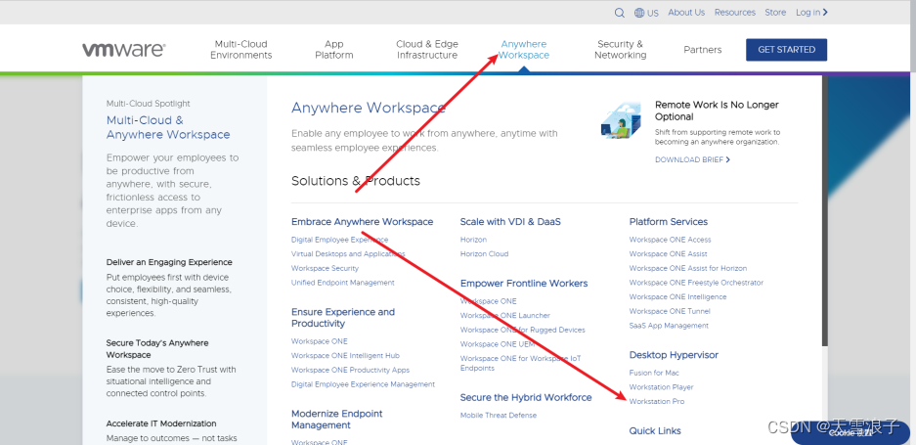Open Workspace ONE for Rugged Devices link
Viewport: 916px width, 445px height.
pyautogui.click(x=523, y=330)
